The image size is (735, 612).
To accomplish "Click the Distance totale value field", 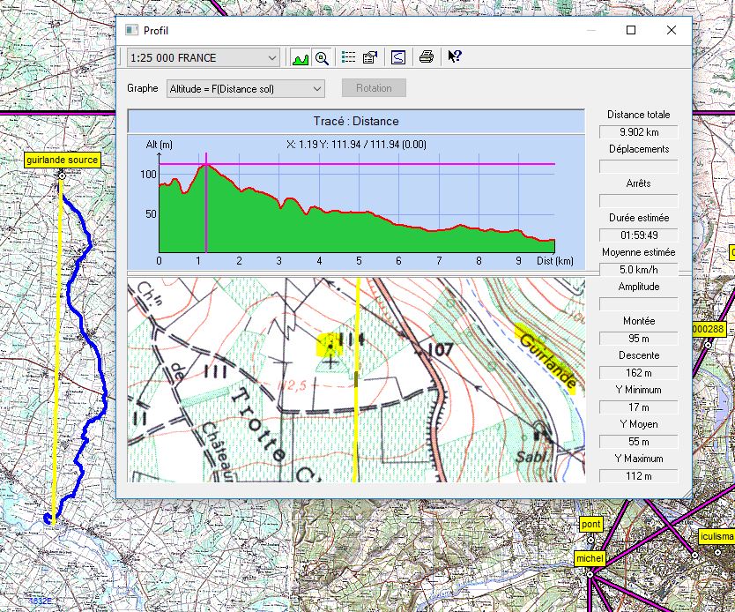I will pyautogui.click(x=638, y=131).
